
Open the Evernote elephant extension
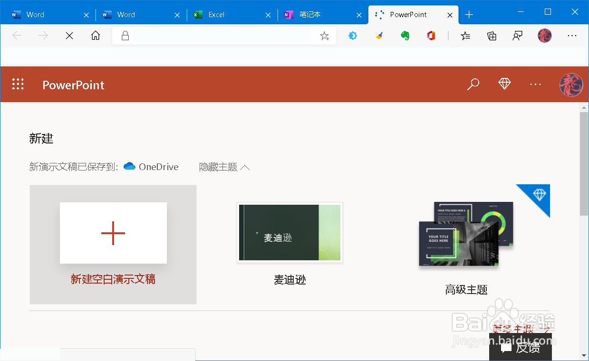pos(405,36)
